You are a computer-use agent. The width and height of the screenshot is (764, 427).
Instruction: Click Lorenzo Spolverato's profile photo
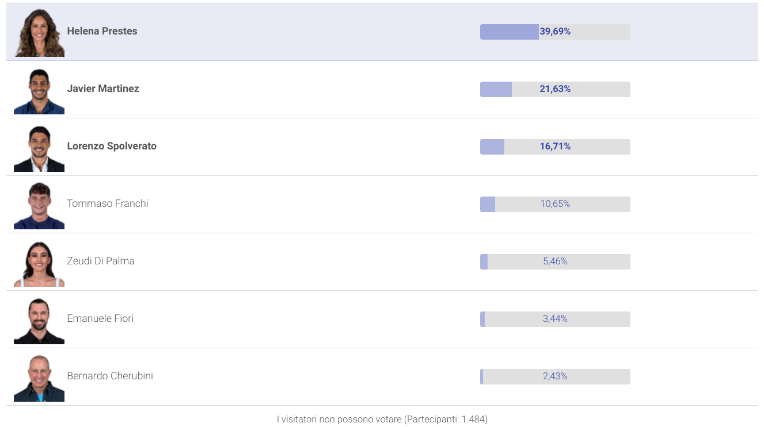point(39,149)
